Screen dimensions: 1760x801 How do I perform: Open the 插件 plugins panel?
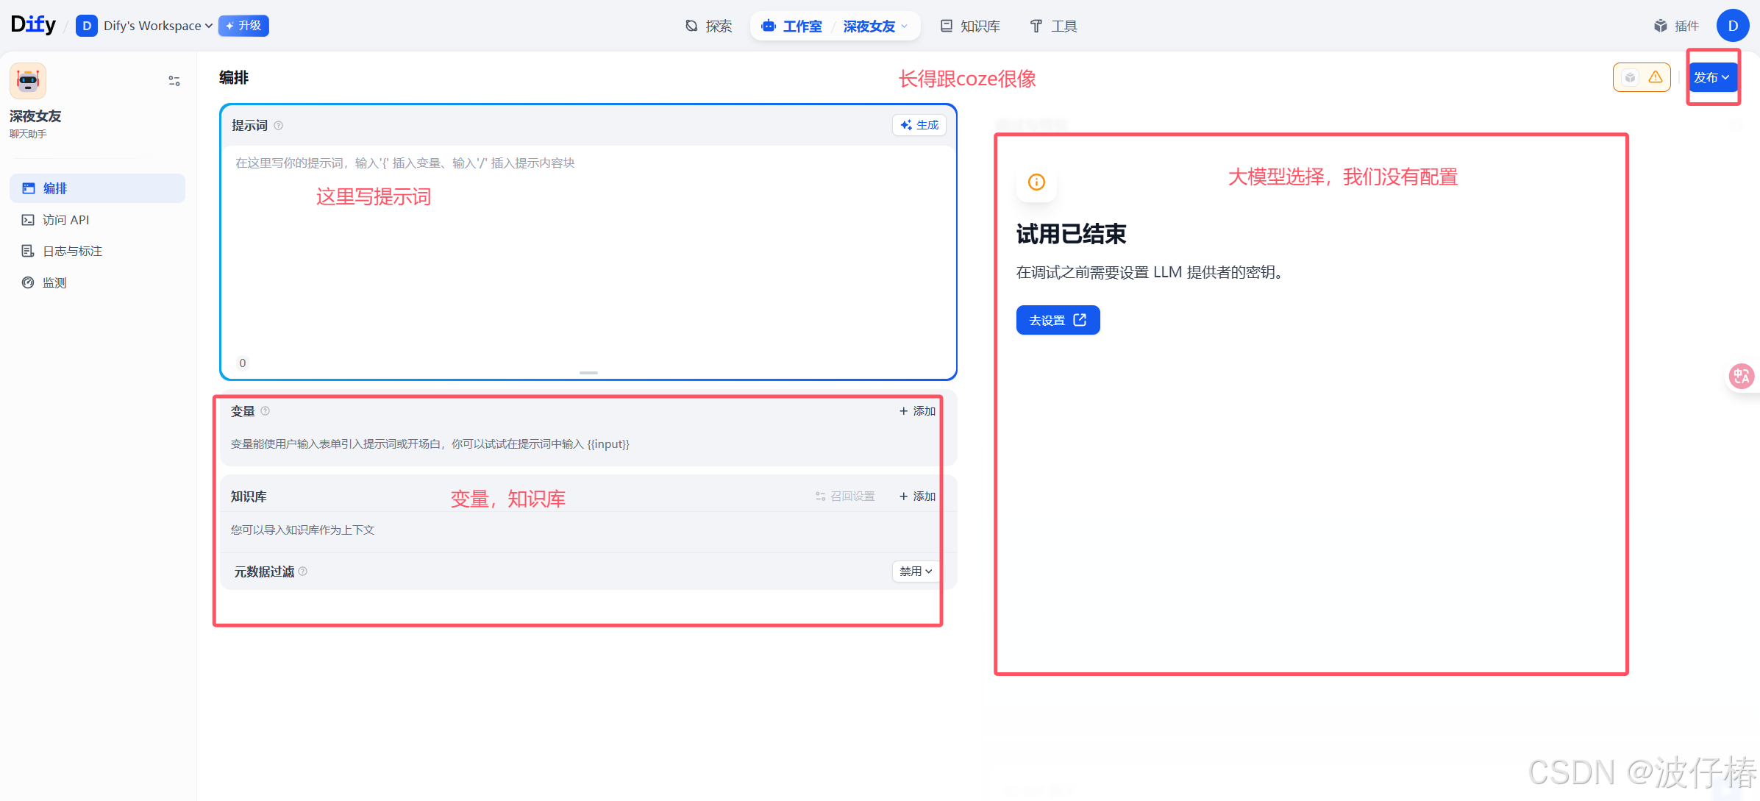tap(1676, 26)
